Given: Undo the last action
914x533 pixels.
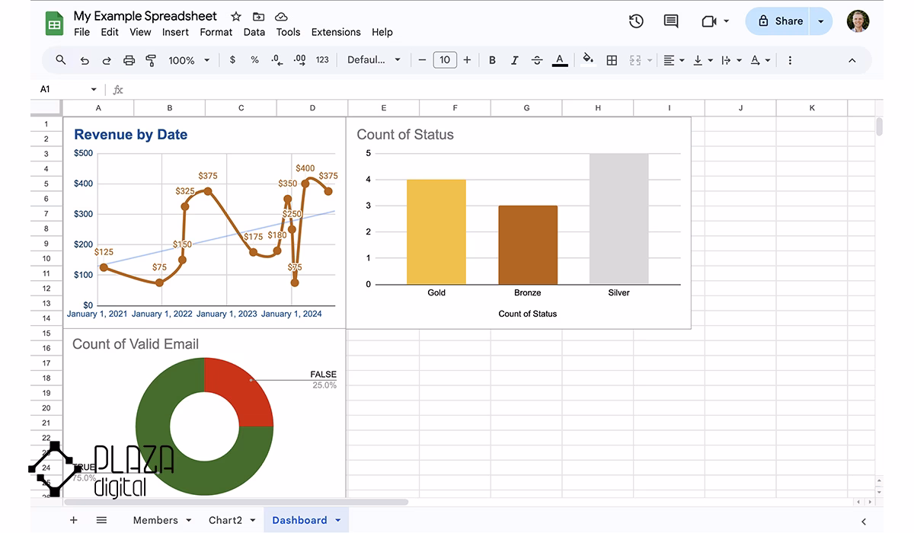Looking at the screenshot, I should point(85,60).
